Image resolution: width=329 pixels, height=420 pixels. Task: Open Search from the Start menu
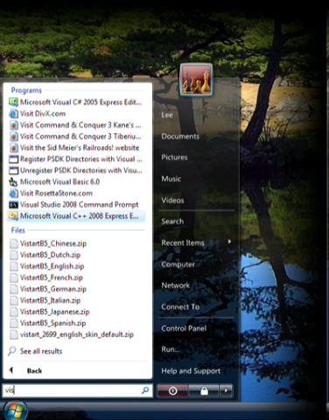[x=172, y=221]
